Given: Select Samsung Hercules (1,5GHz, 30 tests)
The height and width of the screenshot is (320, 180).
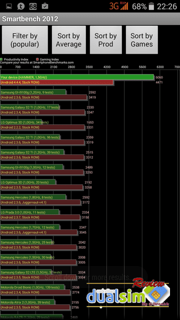Looking at the screenshot, I should [x=25, y=257].
